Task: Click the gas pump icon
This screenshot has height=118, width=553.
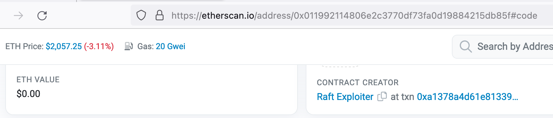Action: click(x=128, y=46)
